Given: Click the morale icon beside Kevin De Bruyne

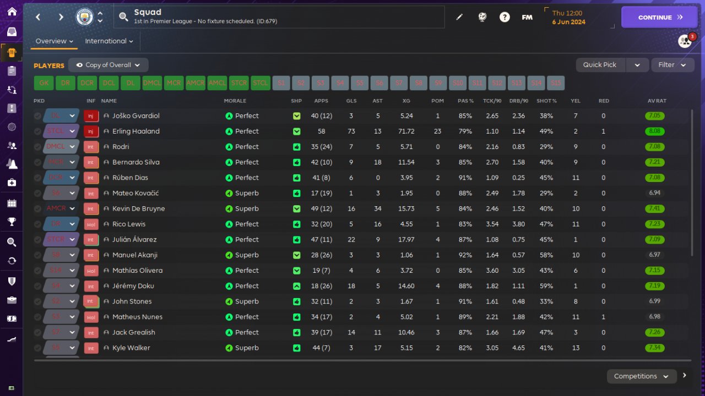Looking at the screenshot, I should click(x=229, y=209).
